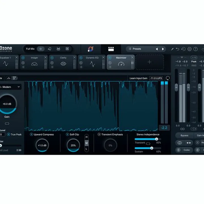Open the Dynamic EQ module tile
The height and width of the screenshot is (204, 204).
[x=92, y=62]
